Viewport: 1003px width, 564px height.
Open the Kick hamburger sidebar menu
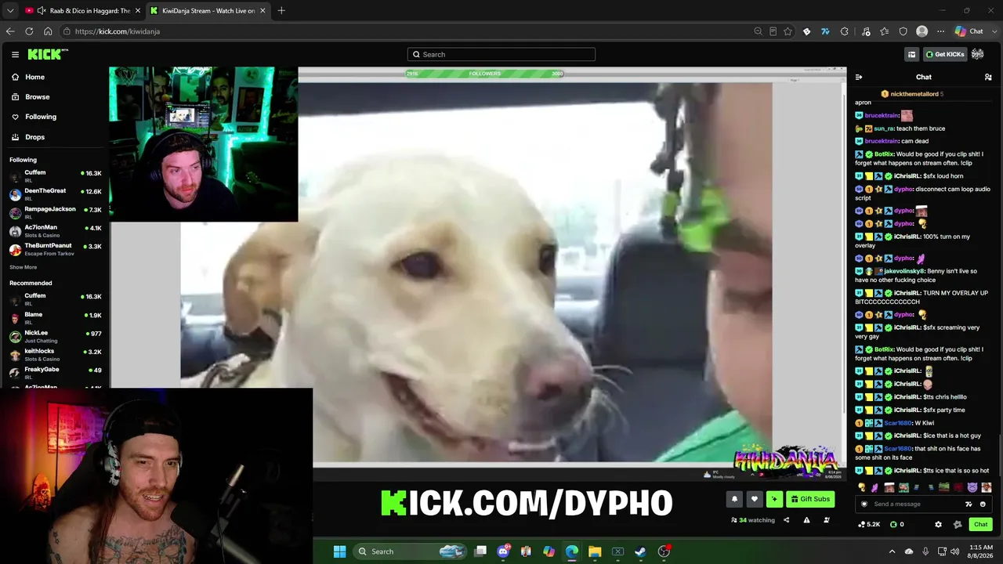15,54
